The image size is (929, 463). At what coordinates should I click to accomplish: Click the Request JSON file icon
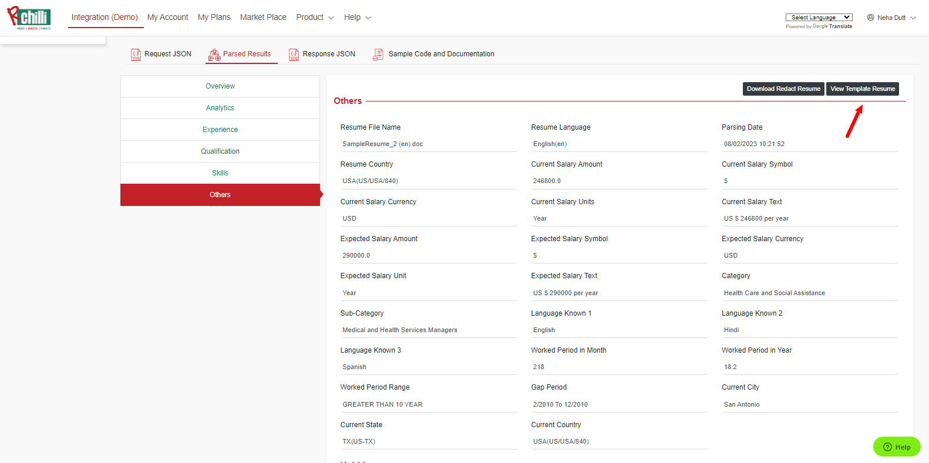click(x=136, y=55)
